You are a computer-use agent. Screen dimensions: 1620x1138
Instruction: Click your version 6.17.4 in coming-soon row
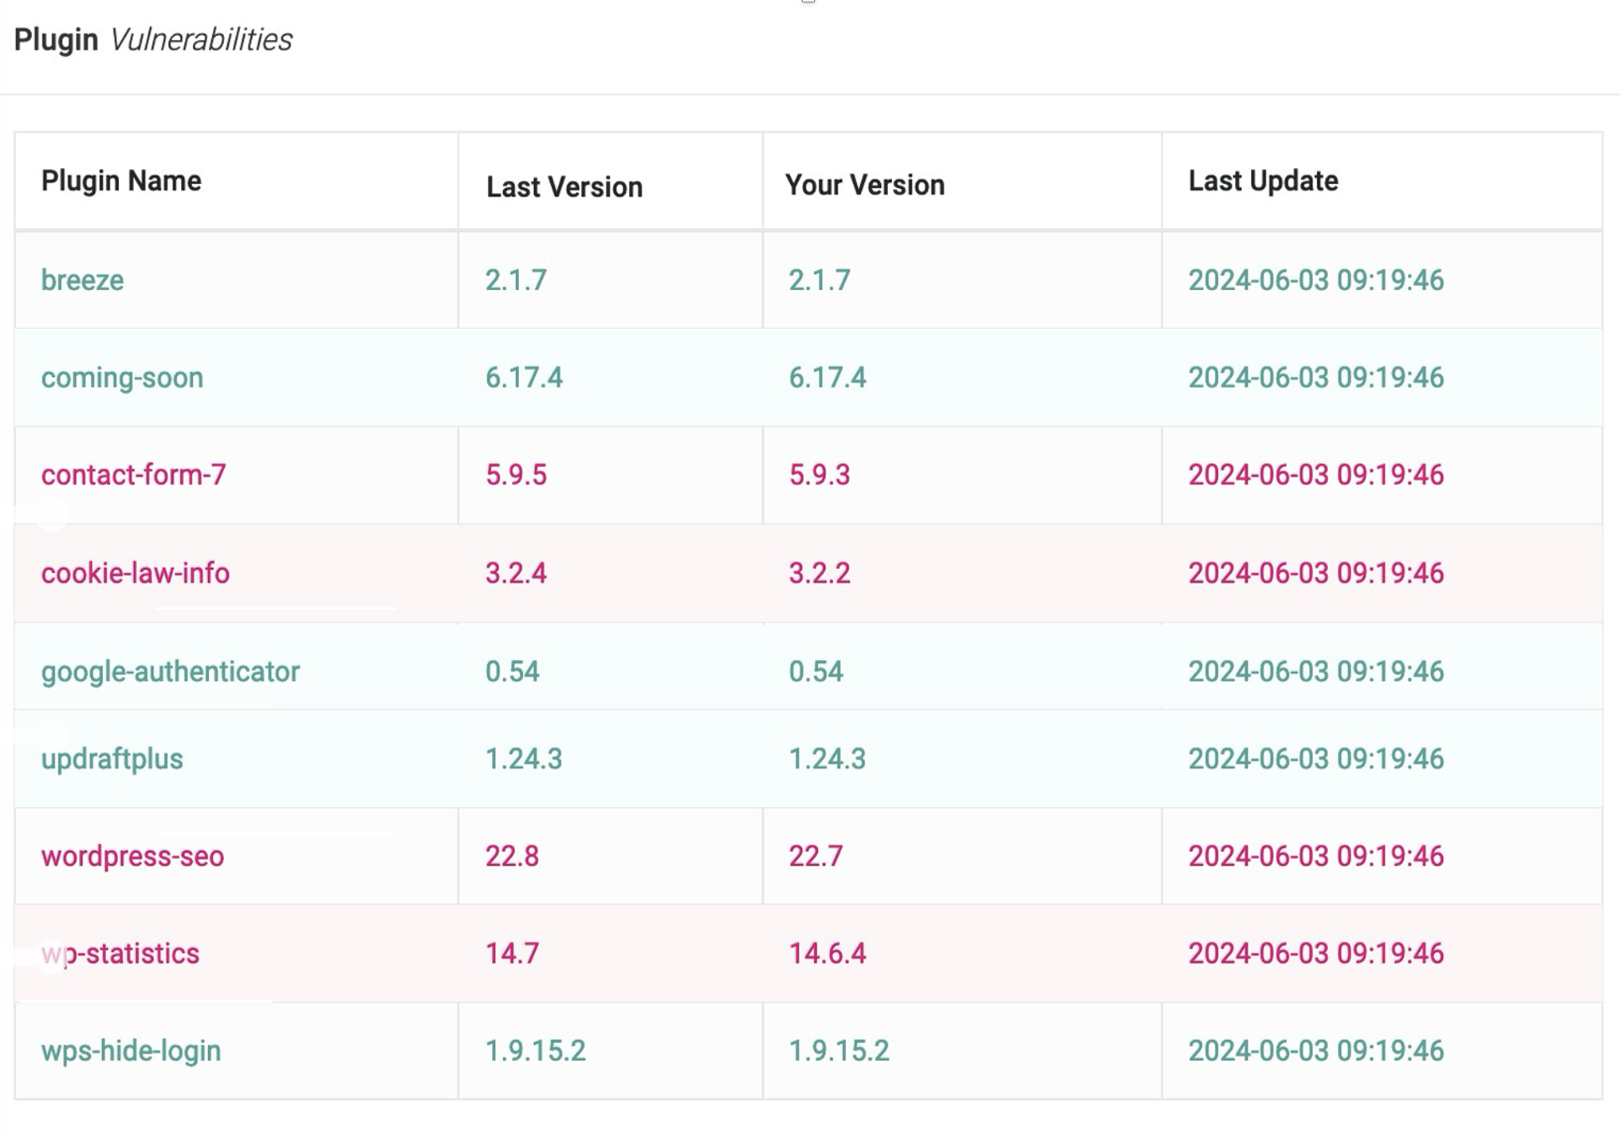(x=828, y=378)
